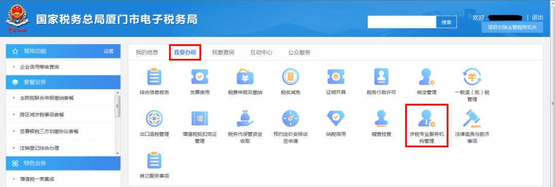Open 企业信用等级查询 link
The image size is (555, 187).
point(39,67)
